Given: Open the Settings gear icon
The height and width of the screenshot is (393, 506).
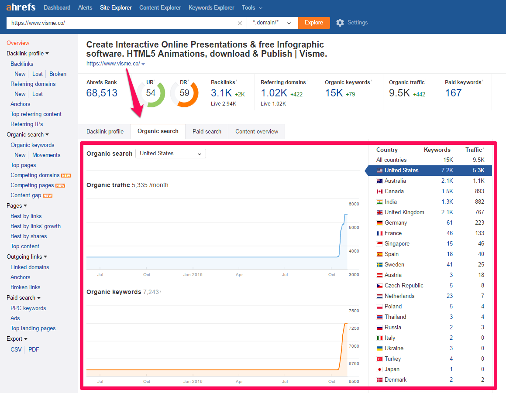Looking at the screenshot, I should tap(340, 23).
